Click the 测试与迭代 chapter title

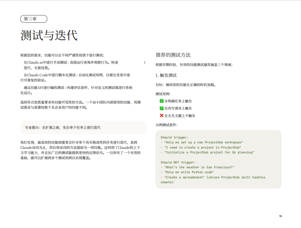pos(49,35)
